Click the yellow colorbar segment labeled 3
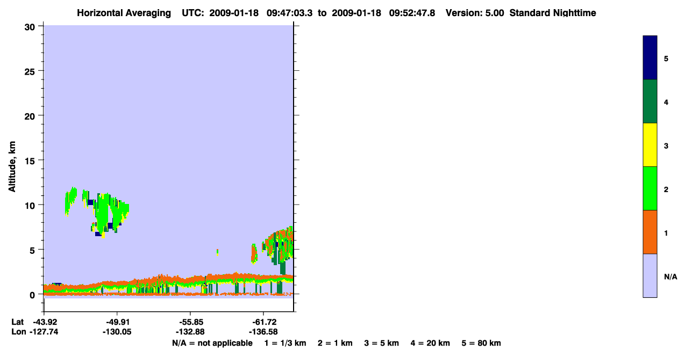The height and width of the screenshot is (358, 699). click(x=650, y=145)
